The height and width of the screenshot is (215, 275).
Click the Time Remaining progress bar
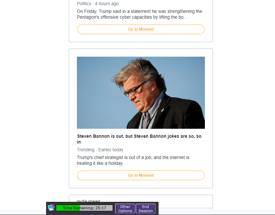(x=84, y=208)
